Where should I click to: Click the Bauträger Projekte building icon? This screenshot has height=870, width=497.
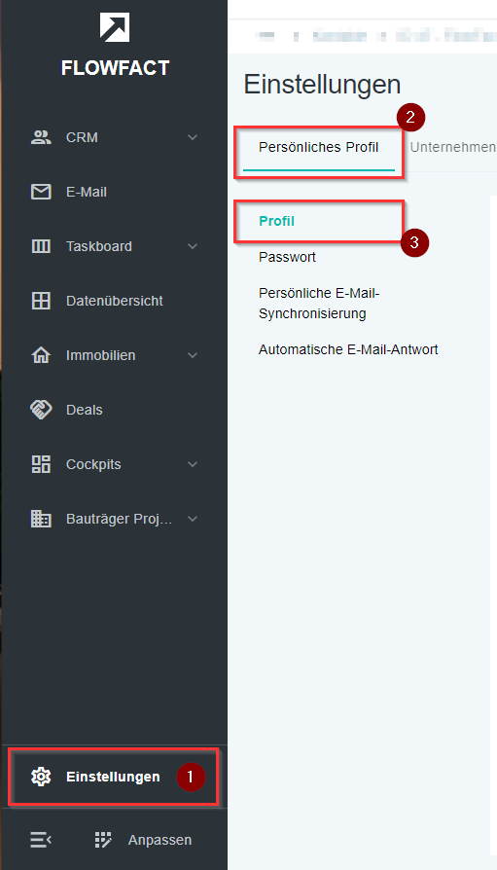tap(41, 519)
